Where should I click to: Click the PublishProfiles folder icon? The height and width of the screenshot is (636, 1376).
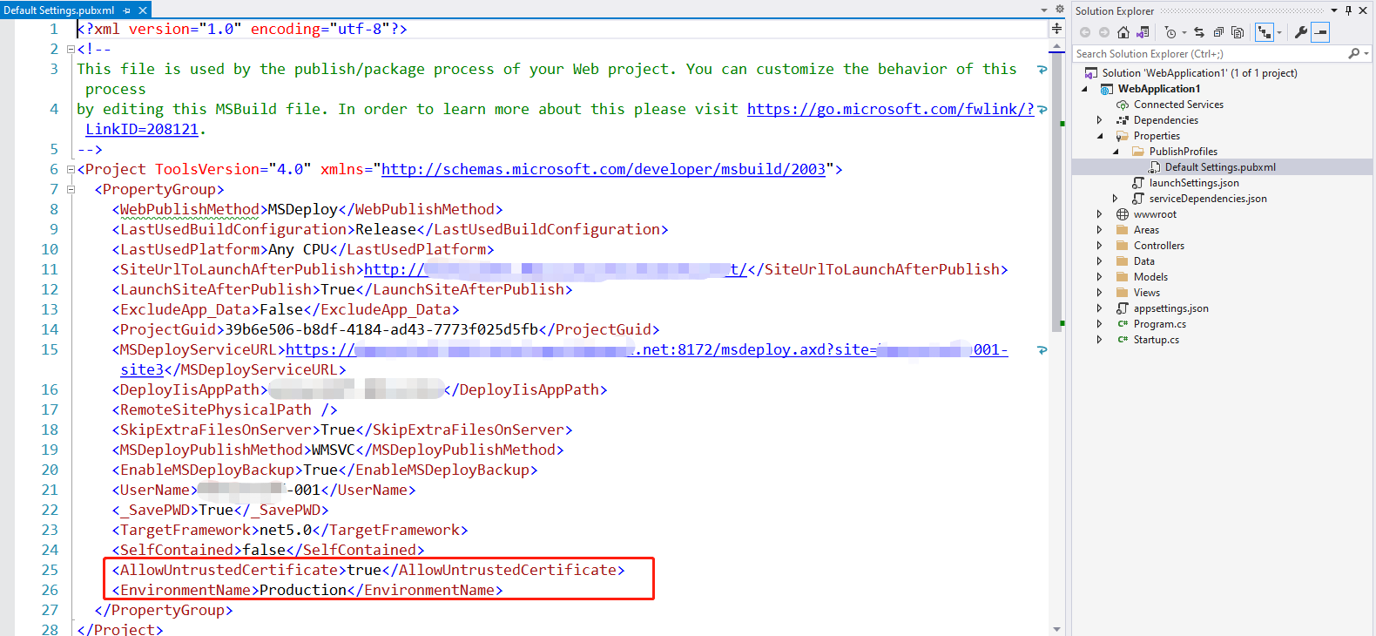(1138, 152)
